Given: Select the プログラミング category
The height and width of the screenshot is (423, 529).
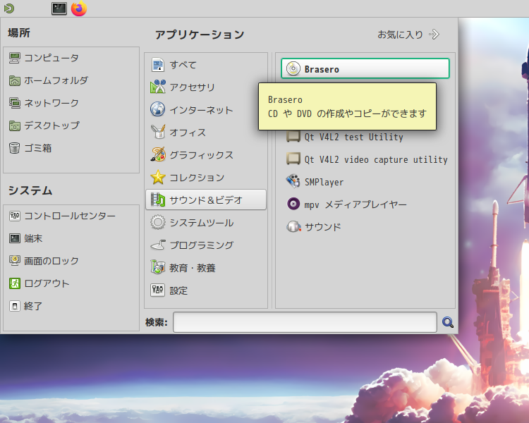Looking at the screenshot, I should (206, 245).
